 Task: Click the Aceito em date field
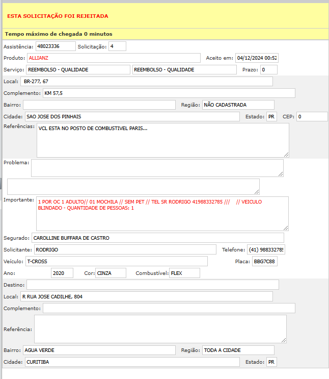[257, 58]
